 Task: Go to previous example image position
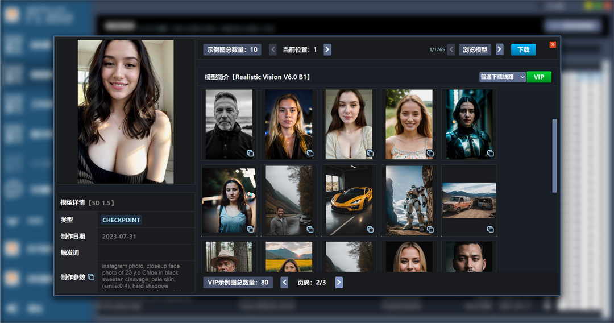[x=273, y=49]
